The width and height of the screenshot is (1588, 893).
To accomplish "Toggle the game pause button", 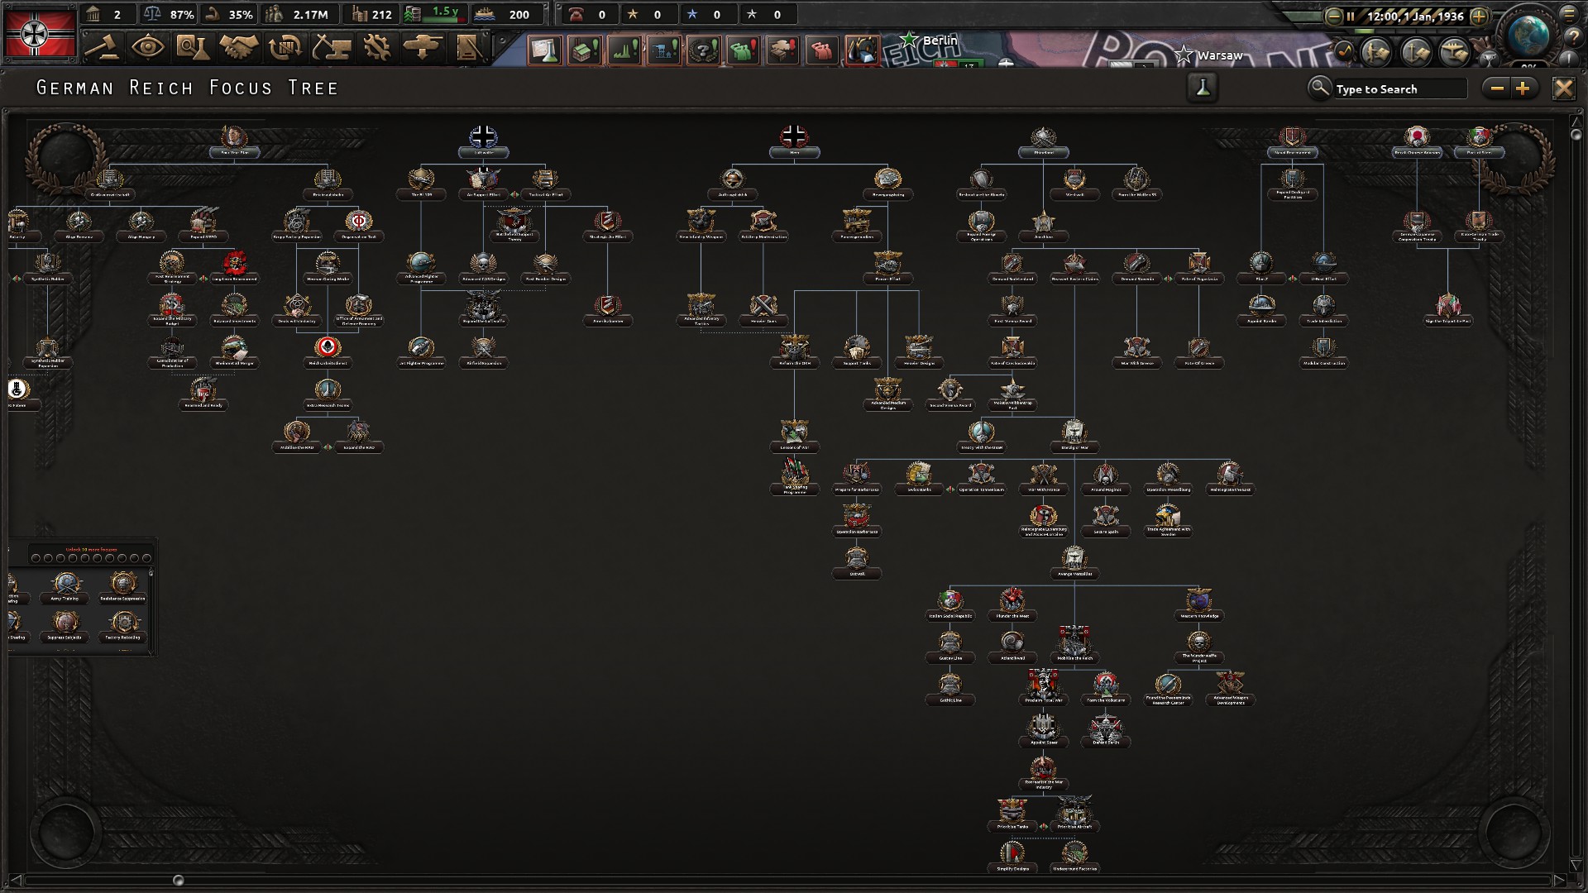I will pos(1351,16).
